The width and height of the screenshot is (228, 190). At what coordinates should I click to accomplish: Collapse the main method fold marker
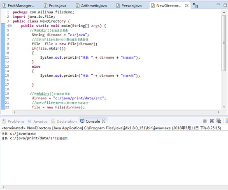[x=11, y=26]
